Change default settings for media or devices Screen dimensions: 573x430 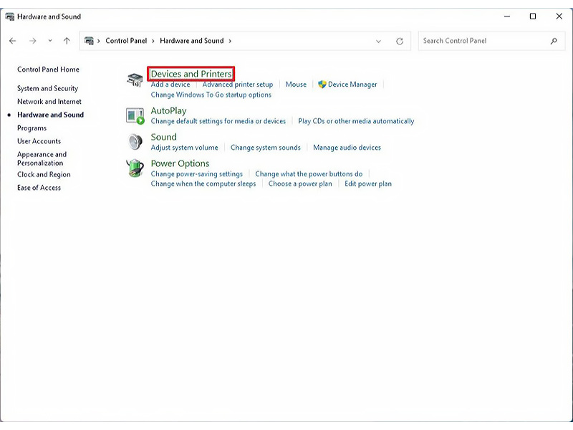[x=218, y=121]
